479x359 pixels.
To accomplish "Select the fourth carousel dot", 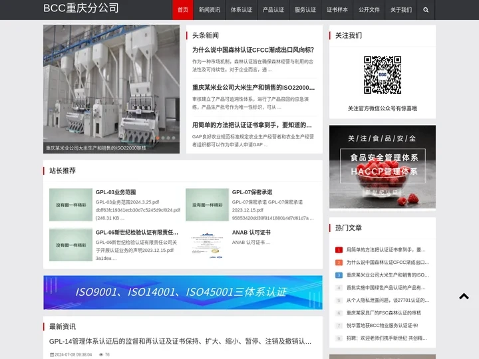I will click(x=174, y=138).
